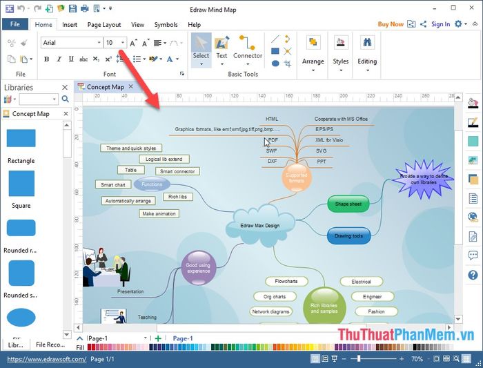
Task: Select the crop tool
Action: point(288,64)
